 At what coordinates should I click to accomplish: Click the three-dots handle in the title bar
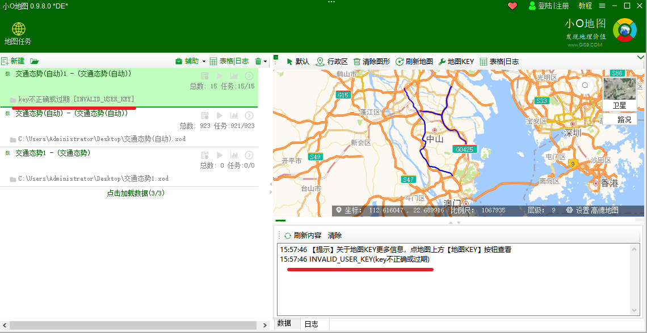331,2
